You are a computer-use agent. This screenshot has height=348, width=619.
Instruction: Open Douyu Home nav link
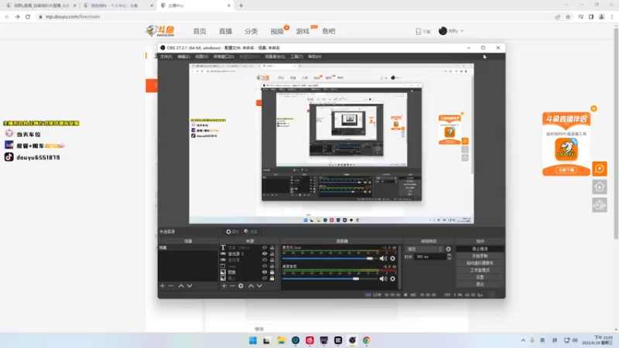coord(200,31)
